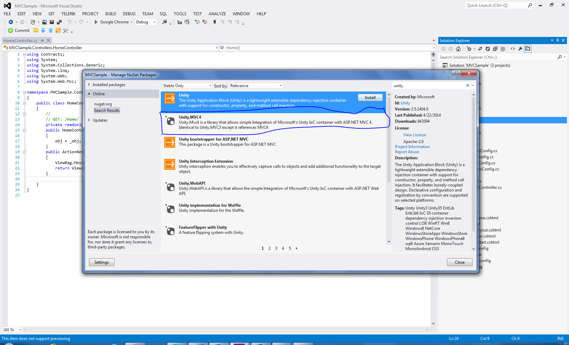The width and height of the screenshot is (569, 345).
Task: Pin the HomeController.cs tab
Action: (42, 40)
